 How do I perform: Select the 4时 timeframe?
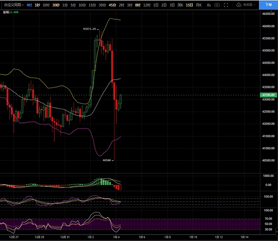coord(30,5)
